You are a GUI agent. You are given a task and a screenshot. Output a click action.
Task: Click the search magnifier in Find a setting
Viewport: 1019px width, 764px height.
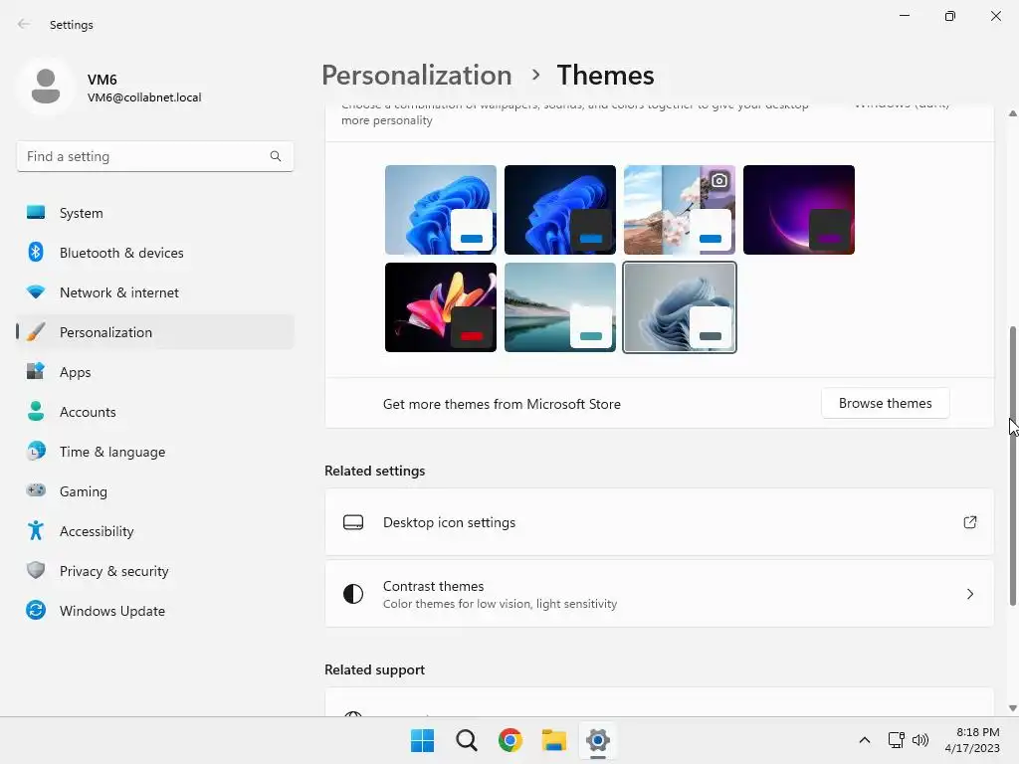276,156
